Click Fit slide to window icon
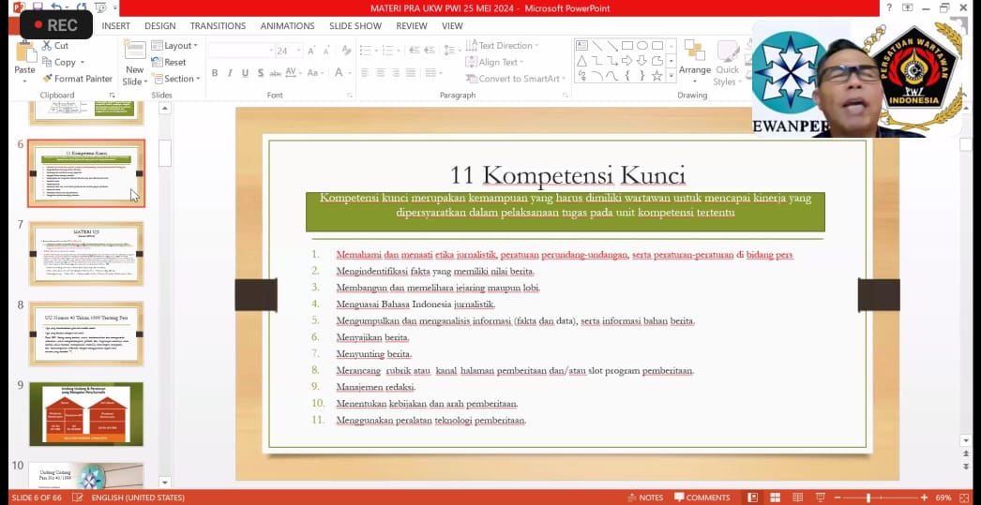The width and height of the screenshot is (981, 505). pyautogui.click(x=963, y=498)
